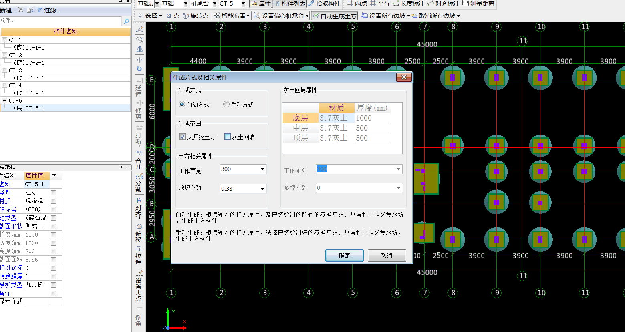625x332 pixels.
Task: Toggle the 属性 panel button
Action: 260,4
